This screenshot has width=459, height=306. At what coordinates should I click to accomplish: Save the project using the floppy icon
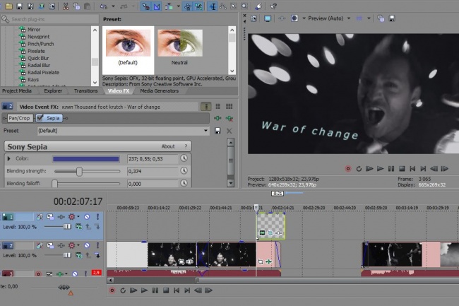pyautogui.click(x=19, y=6)
